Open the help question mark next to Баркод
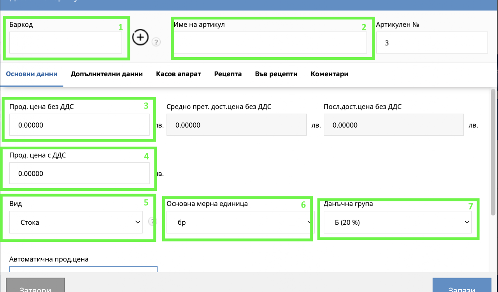Viewport: 498px width, 292px height. point(156,42)
